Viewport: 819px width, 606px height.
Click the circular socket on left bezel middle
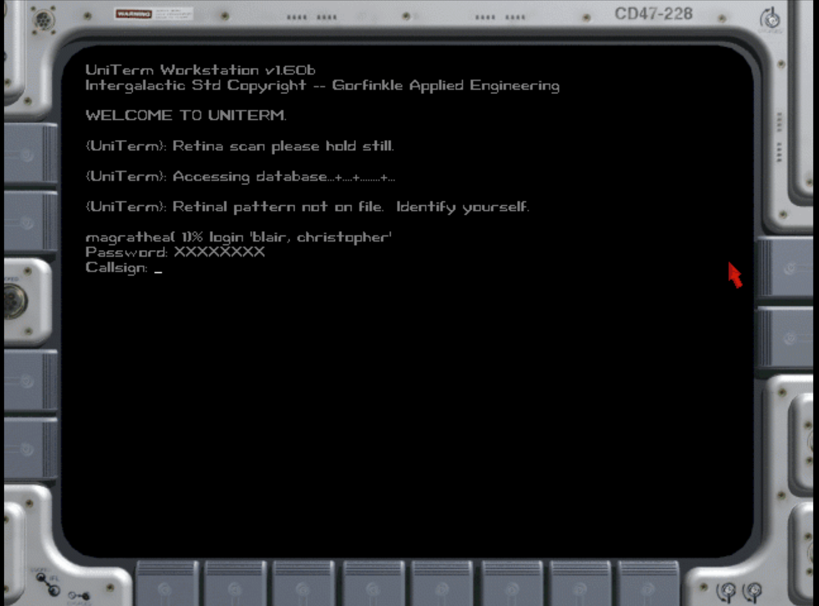point(14,300)
